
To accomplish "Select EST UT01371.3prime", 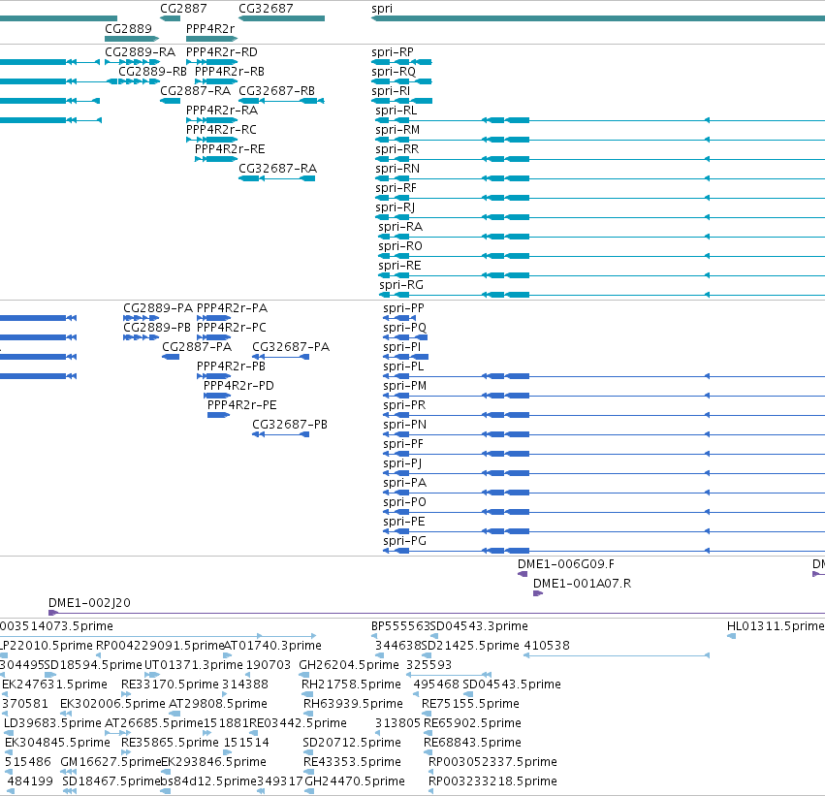I will (194, 665).
